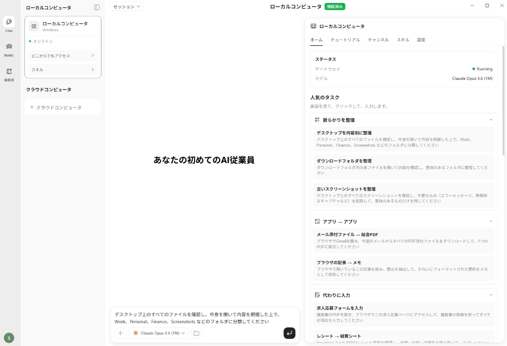Screen dimensions: 507x346
Task: Open the セッション dropdown at top left
Action: pos(126,6)
